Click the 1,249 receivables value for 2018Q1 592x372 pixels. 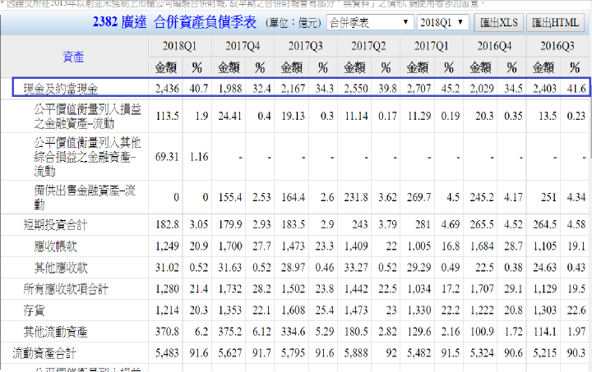pos(167,246)
